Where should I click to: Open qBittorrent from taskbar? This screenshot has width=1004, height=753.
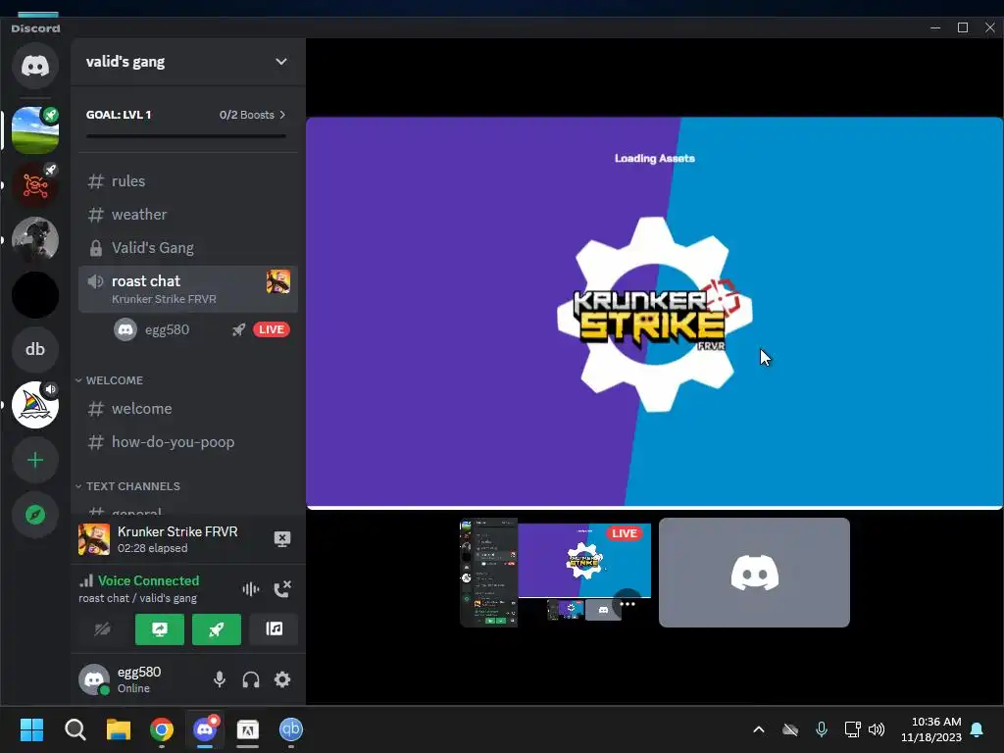click(291, 729)
